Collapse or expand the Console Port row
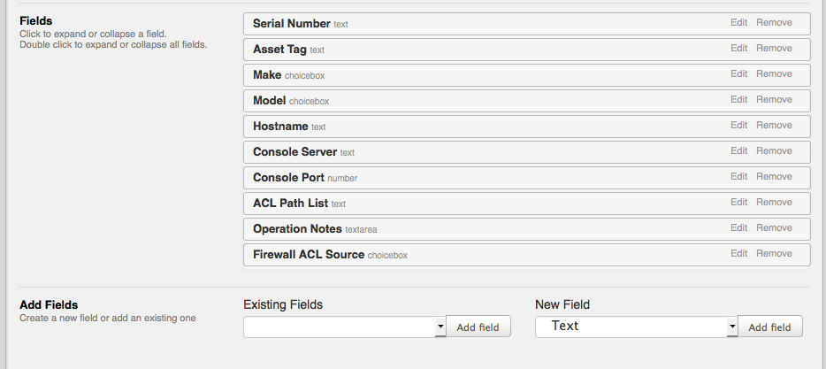 coord(527,178)
